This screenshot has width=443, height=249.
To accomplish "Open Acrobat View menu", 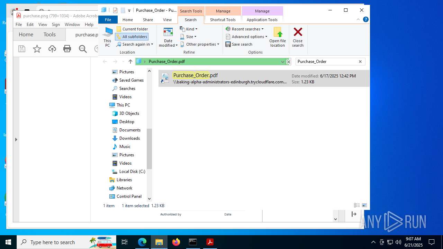I will tap(43, 25).
